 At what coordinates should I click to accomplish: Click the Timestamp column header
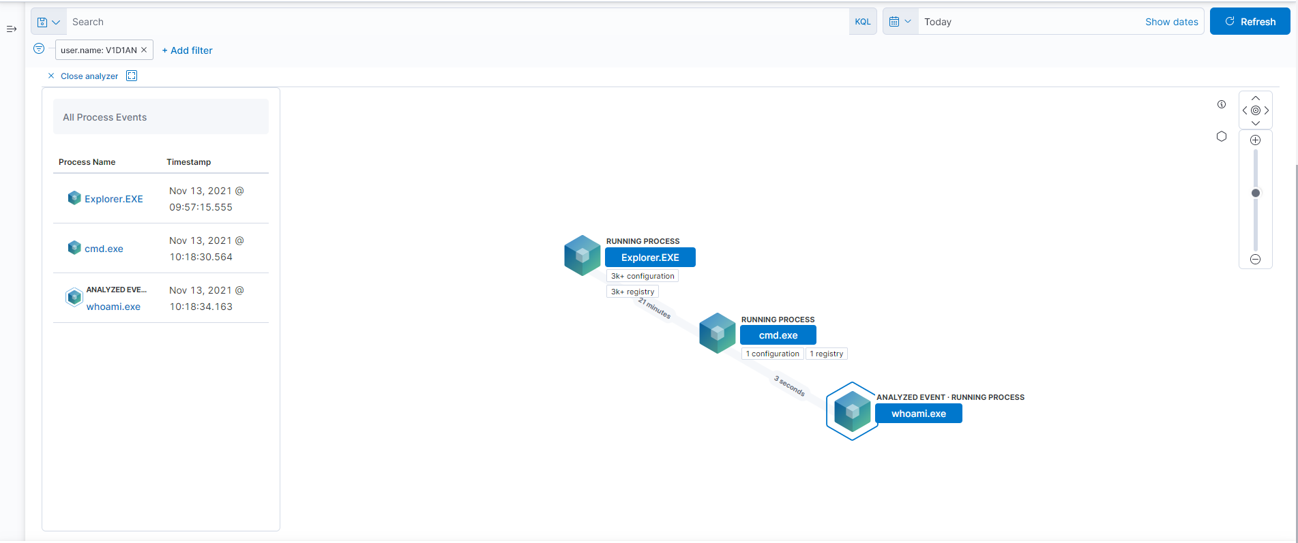coord(189,162)
